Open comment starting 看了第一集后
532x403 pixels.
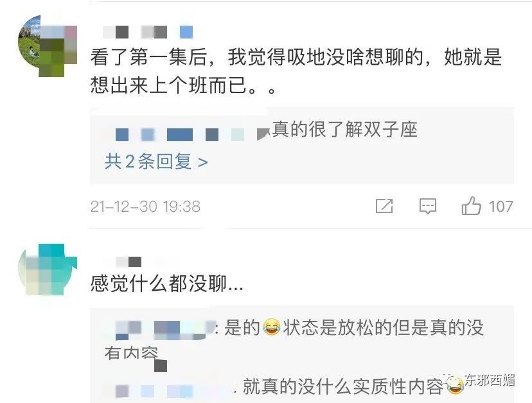(x=296, y=71)
